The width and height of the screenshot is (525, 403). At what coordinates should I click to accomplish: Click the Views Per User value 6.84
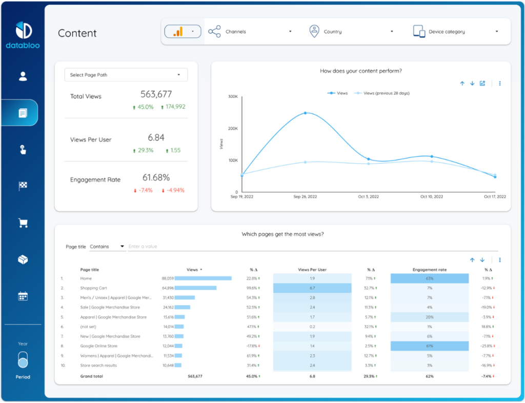tap(156, 137)
